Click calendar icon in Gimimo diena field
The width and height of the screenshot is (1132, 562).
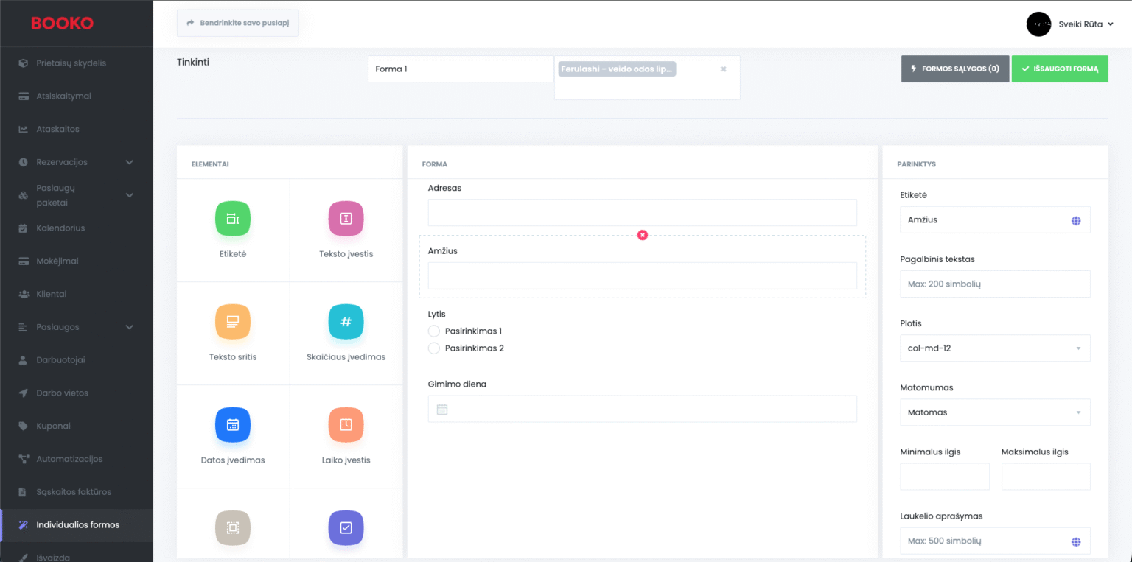pos(442,410)
